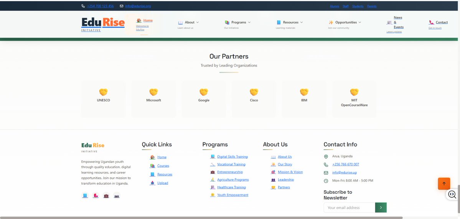Screen dimensions: 460x219
Task: Expand the Programs dropdown chevron
Action: coord(249,22)
